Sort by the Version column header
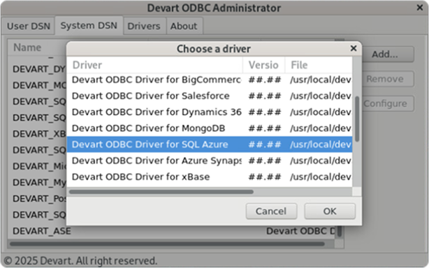 (263, 65)
